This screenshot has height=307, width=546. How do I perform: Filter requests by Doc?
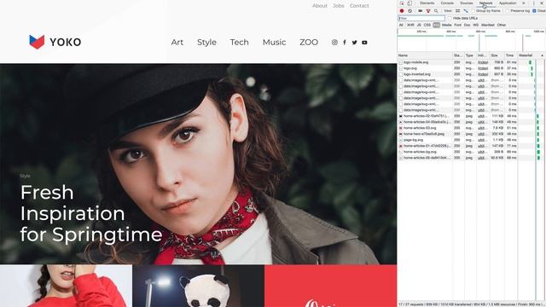[467, 25]
